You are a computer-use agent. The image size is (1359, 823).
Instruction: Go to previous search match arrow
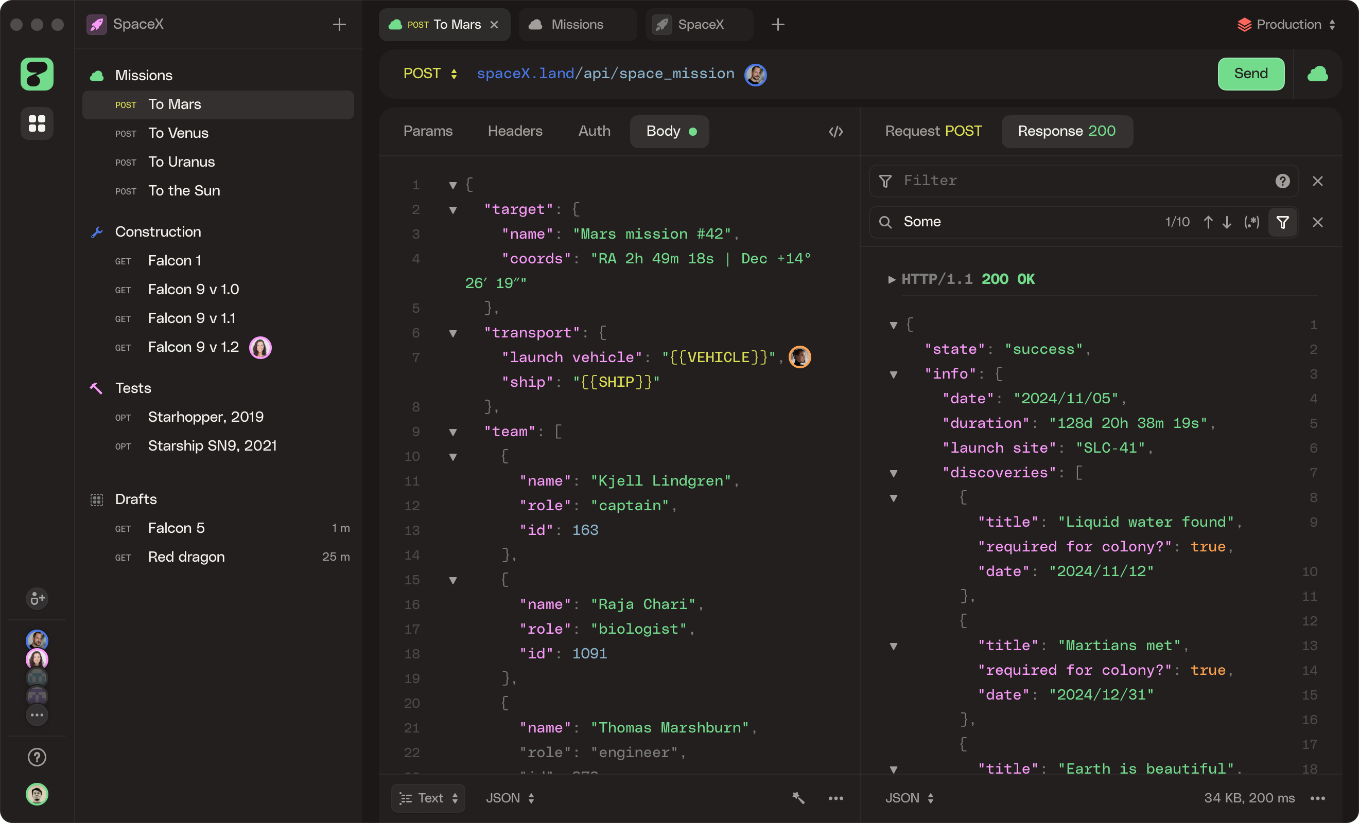click(1208, 222)
